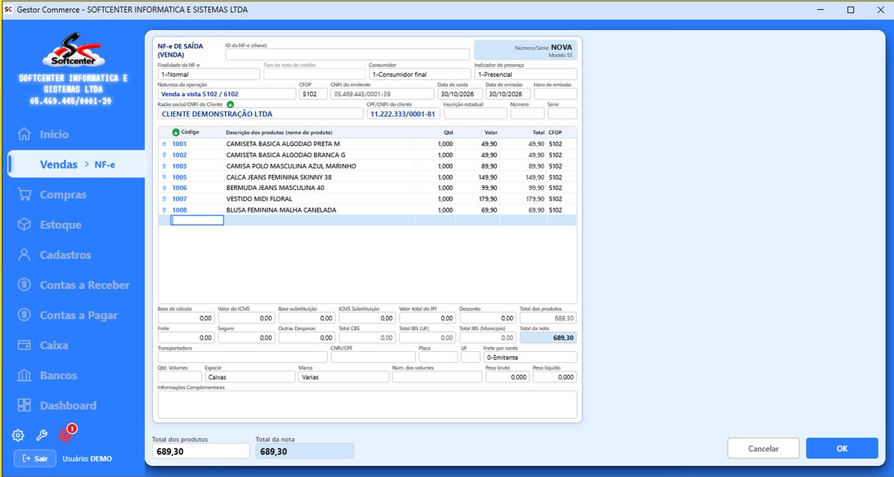Log out using the Sair button
The width and height of the screenshot is (894, 477).
pyautogui.click(x=34, y=458)
